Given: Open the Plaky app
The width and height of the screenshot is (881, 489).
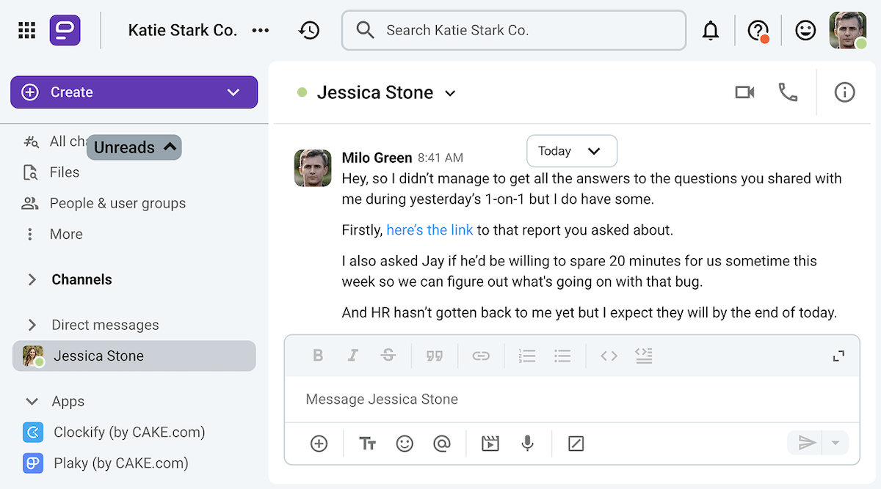Looking at the screenshot, I should click(x=109, y=463).
